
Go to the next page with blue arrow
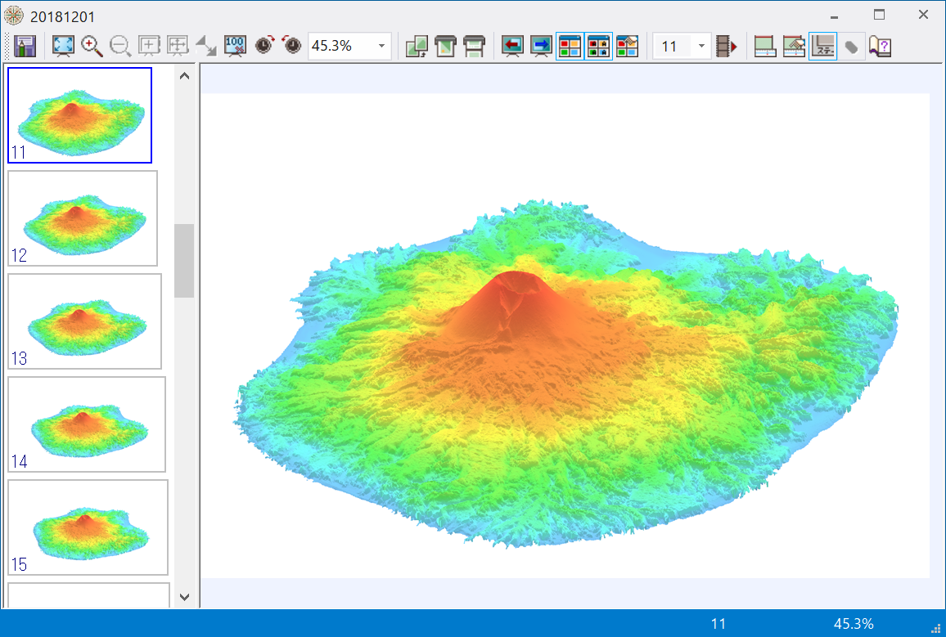coord(541,47)
